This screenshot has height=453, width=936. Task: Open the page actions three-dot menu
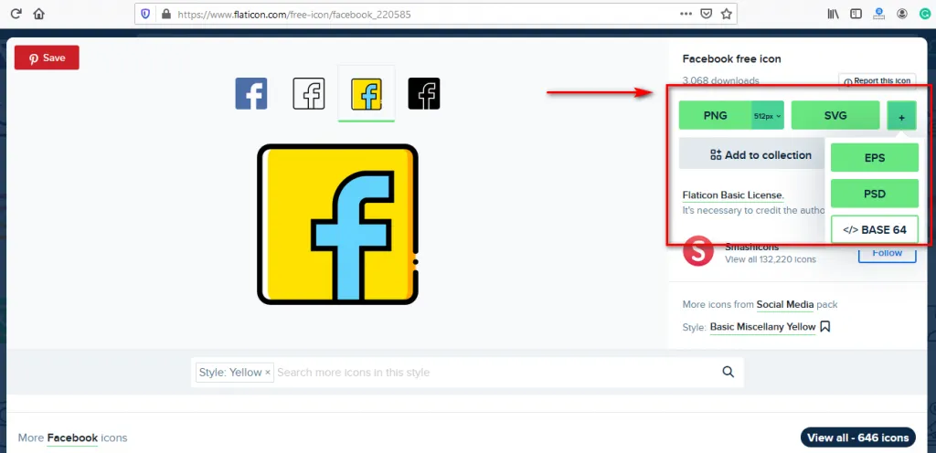coord(686,14)
